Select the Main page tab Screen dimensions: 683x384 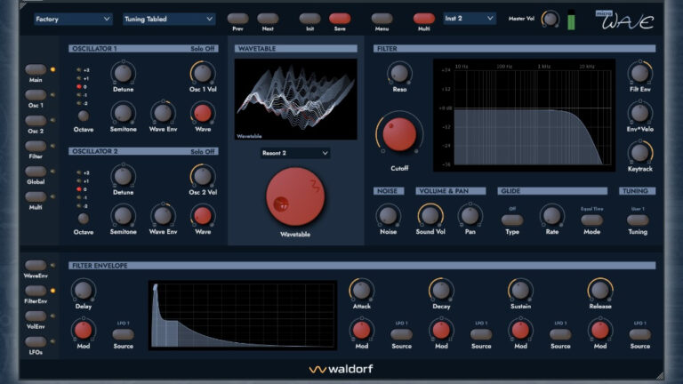click(x=36, y=69)
